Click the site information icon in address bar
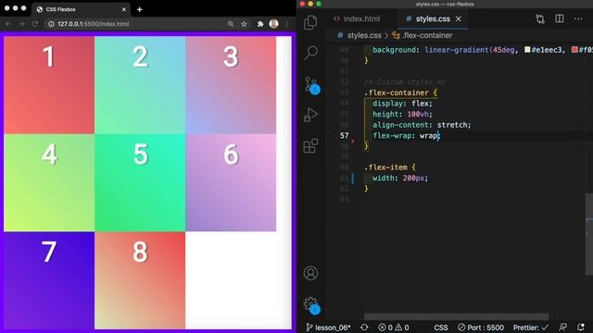This screenshot has width=593, height=333. tap(51, 24)
